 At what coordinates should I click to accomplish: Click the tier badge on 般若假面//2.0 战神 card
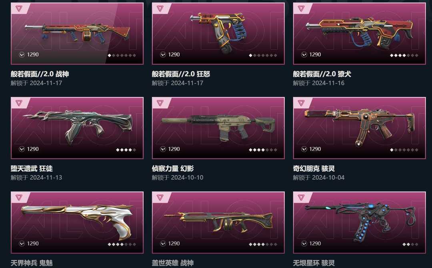pyautogui.click(x=19, y=8)
